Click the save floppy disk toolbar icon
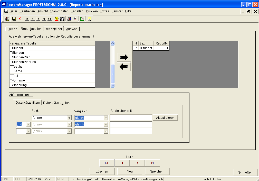259x181 pixels. tap(14, 19)
